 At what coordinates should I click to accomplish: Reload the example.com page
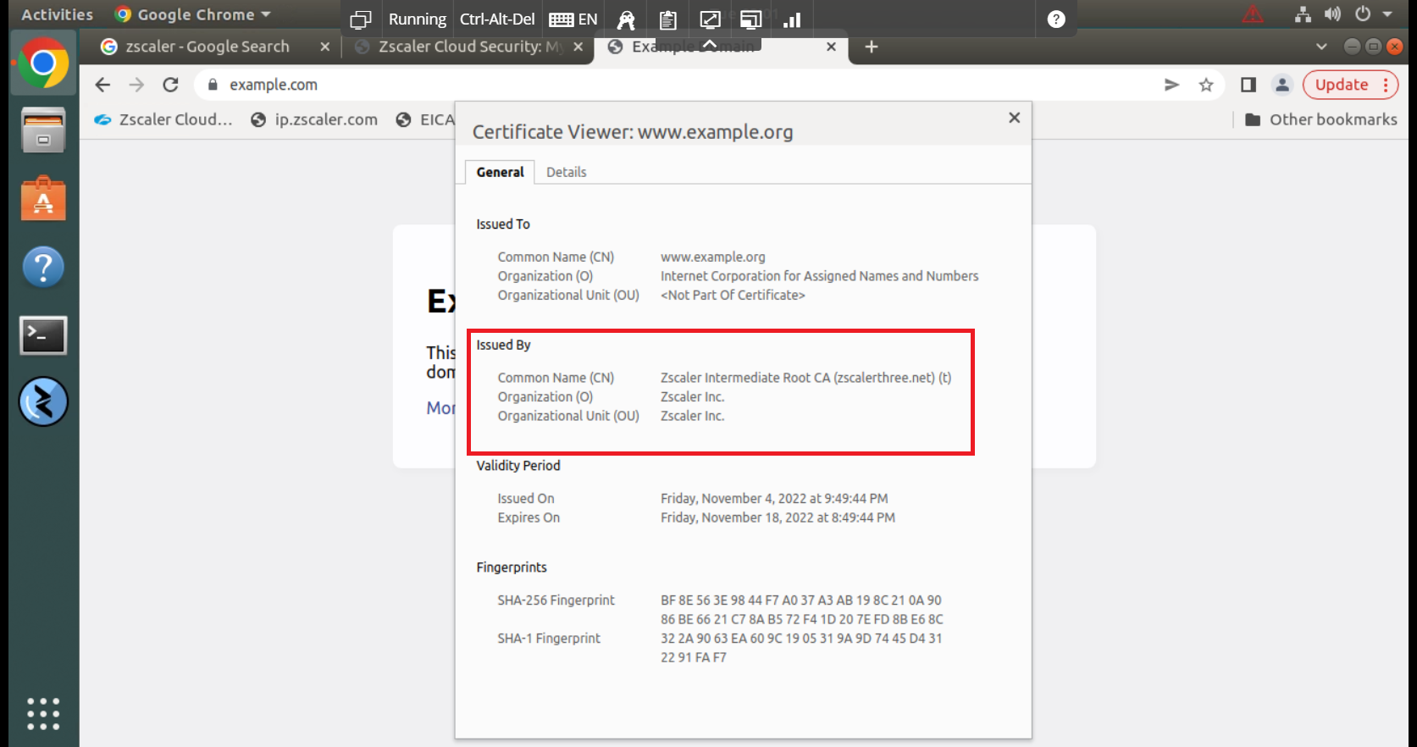coord(170,85)
